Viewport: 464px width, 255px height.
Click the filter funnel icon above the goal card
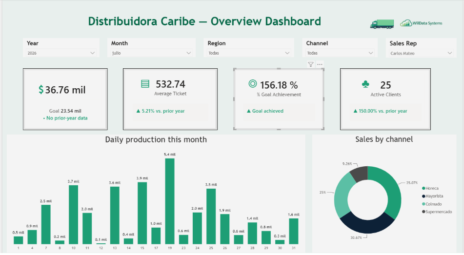point(310,64)
